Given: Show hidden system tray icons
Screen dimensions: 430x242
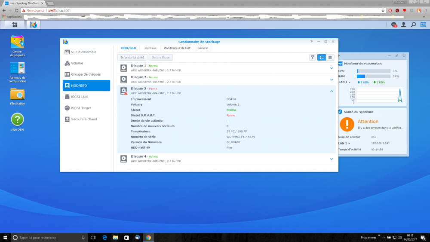Looking at the screenshot, I should tap(384, 237).
